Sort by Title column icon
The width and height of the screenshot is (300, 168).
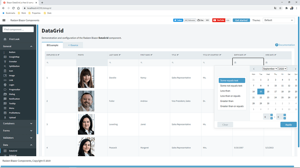[178, 55]
